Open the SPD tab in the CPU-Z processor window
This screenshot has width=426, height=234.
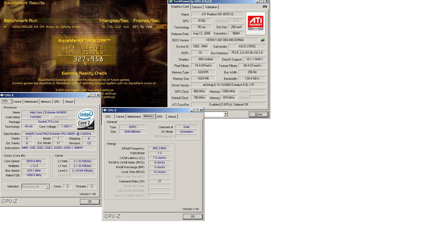(57, 102)
